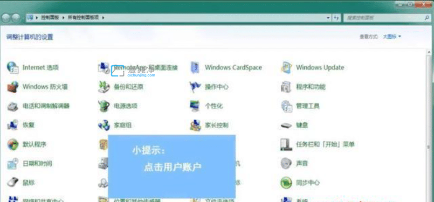Go back with the Back arrow button
Image resolution: width=434 pixels, height=202 pixels.
6,18
